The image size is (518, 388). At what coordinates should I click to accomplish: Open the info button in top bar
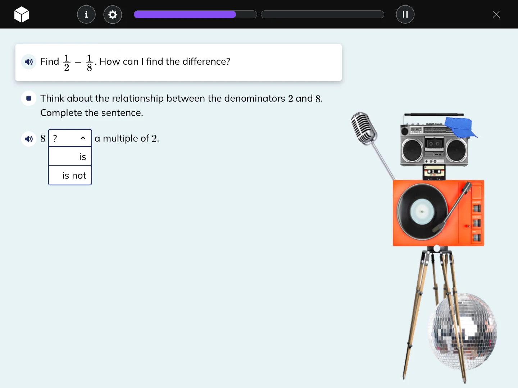(x=86, y=14)
